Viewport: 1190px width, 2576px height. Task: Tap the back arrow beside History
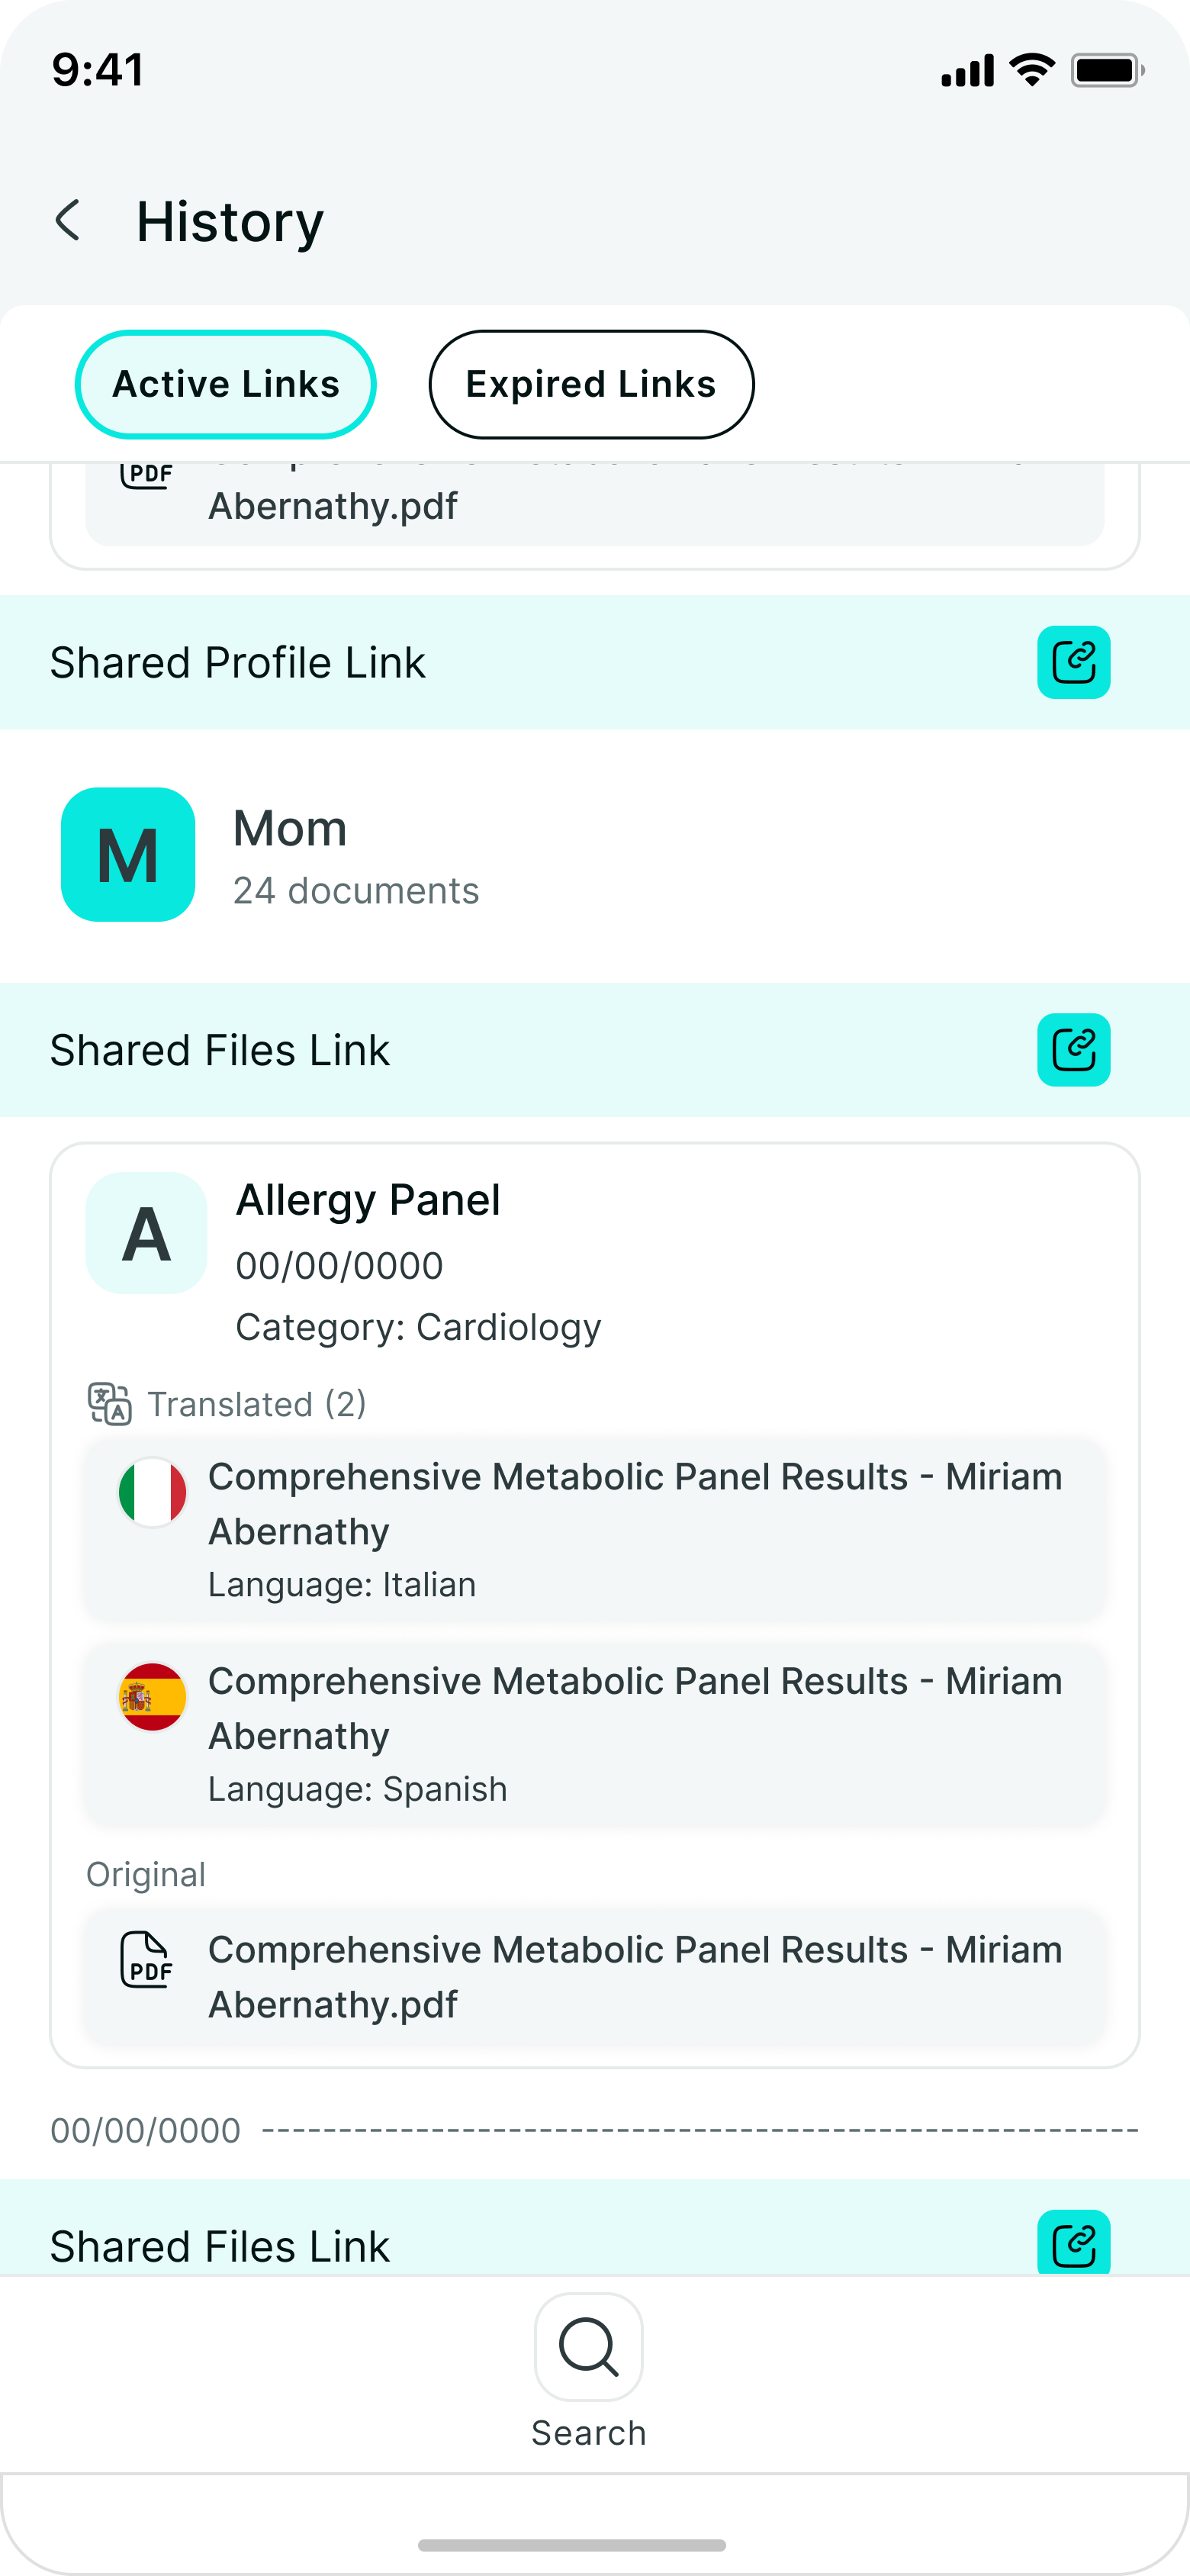pyautogui.click(x=68, y=221)
